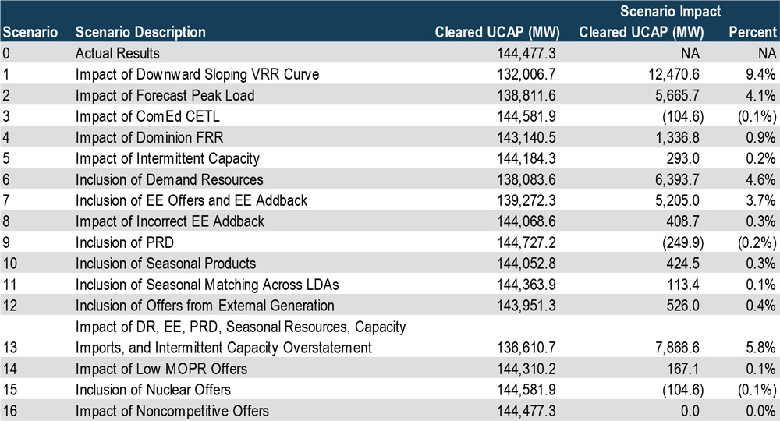Click the Percent column header
The width and height of the screenshot is (780, 421).
751,33
